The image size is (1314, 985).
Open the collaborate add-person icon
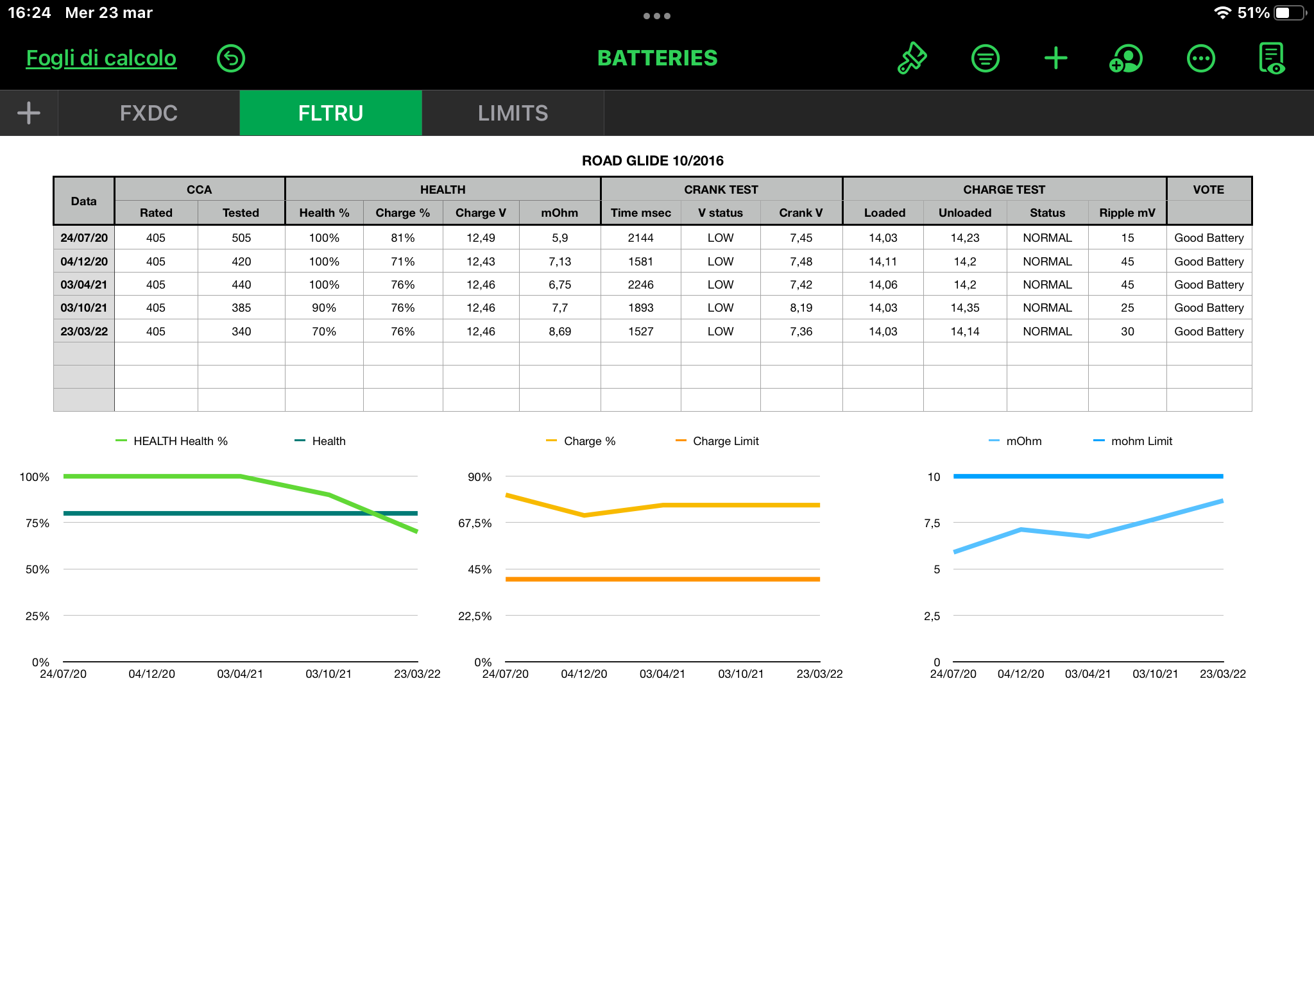click(1126, 58)
